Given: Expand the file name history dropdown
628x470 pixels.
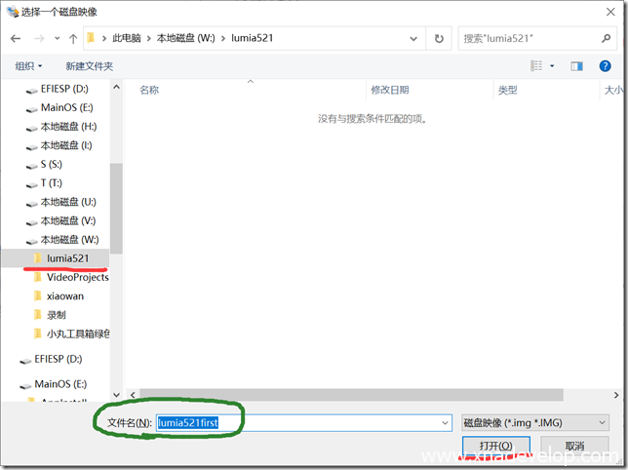Looking at the screenshot, I should coord(446,422).
